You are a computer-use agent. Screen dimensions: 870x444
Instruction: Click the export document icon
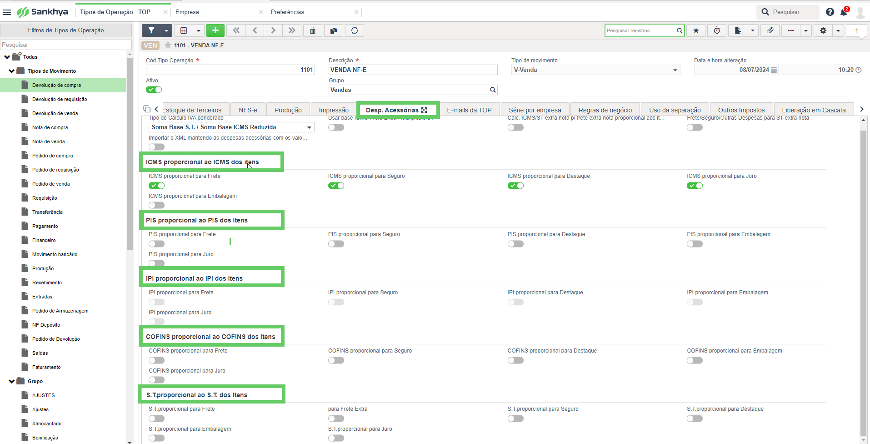tap(738, 30)
